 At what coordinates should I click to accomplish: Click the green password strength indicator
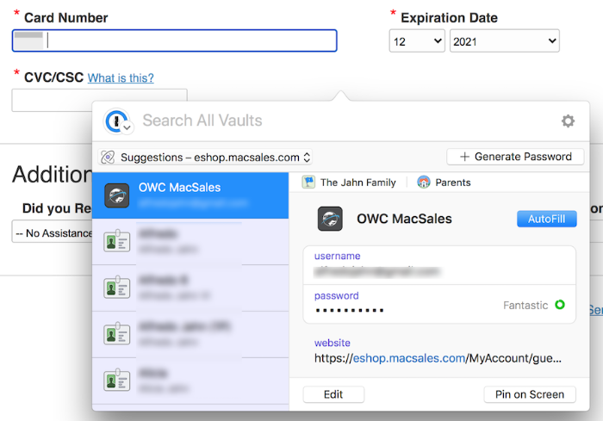tap(560, 305)
